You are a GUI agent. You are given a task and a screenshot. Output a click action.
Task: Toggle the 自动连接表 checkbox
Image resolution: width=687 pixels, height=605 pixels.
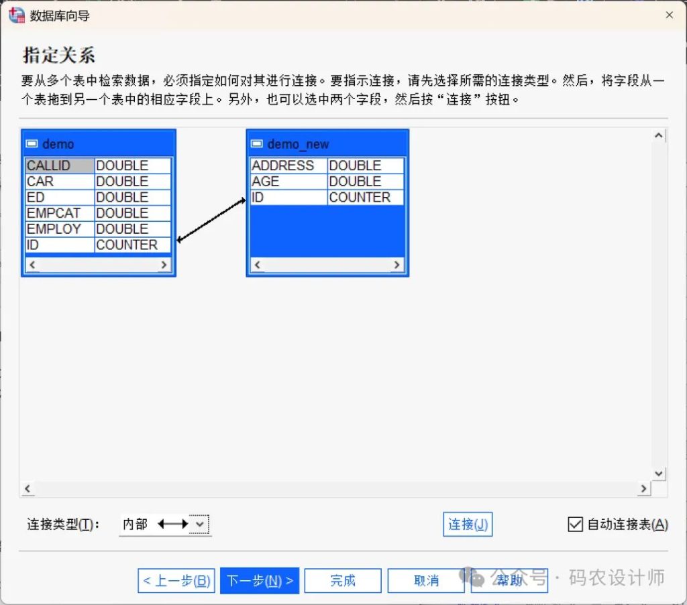[575, 524]
